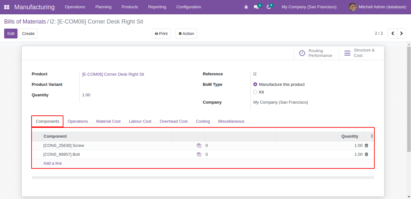Open optional columns menu in table
The height and width of the screenshot is (199, 411).
point(372,136)
